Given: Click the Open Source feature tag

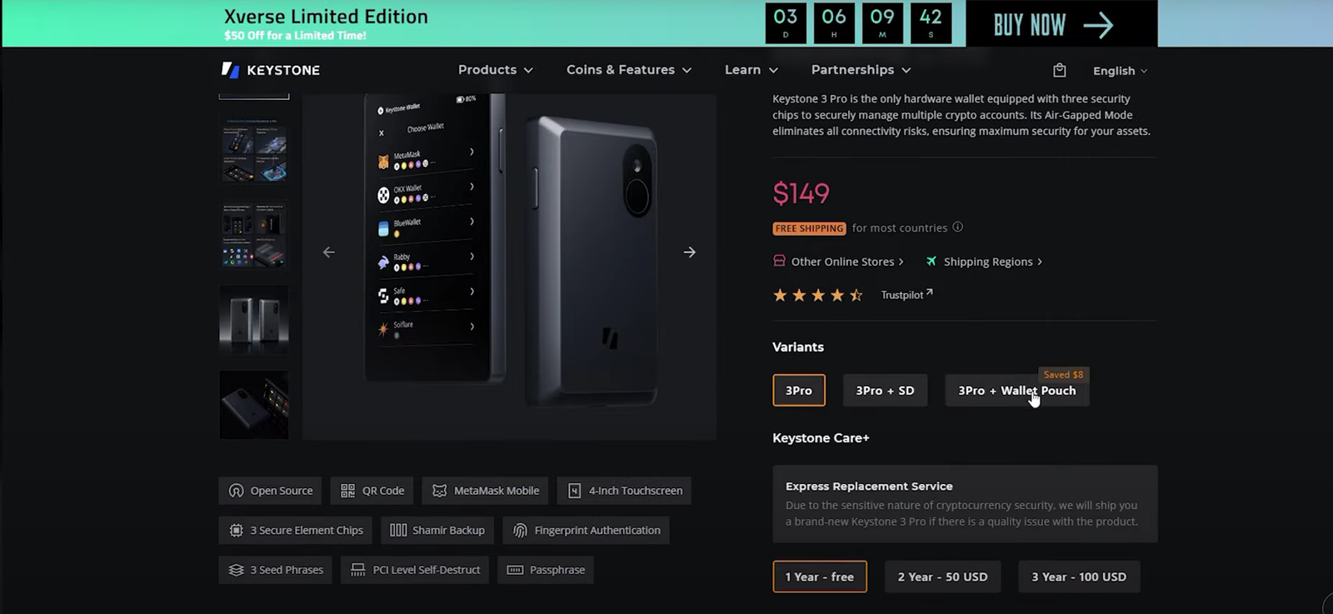Looking at the screenshot, I should (x=271, y=491).
